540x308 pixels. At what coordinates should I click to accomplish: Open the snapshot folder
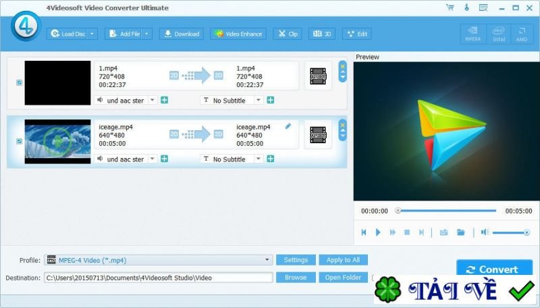pyautogui.click(x=461, y=232)
